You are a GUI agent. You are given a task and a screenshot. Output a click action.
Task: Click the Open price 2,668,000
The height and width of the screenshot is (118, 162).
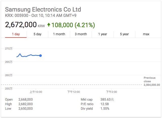point(26,100)
